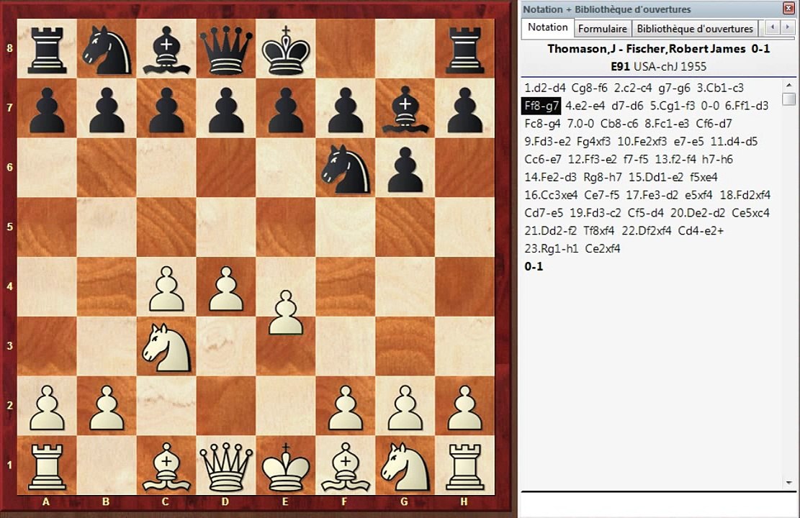Jump to move 16.Cc3xe4
The height and width of the screenshot is (518, 800).
coord(551,195)
